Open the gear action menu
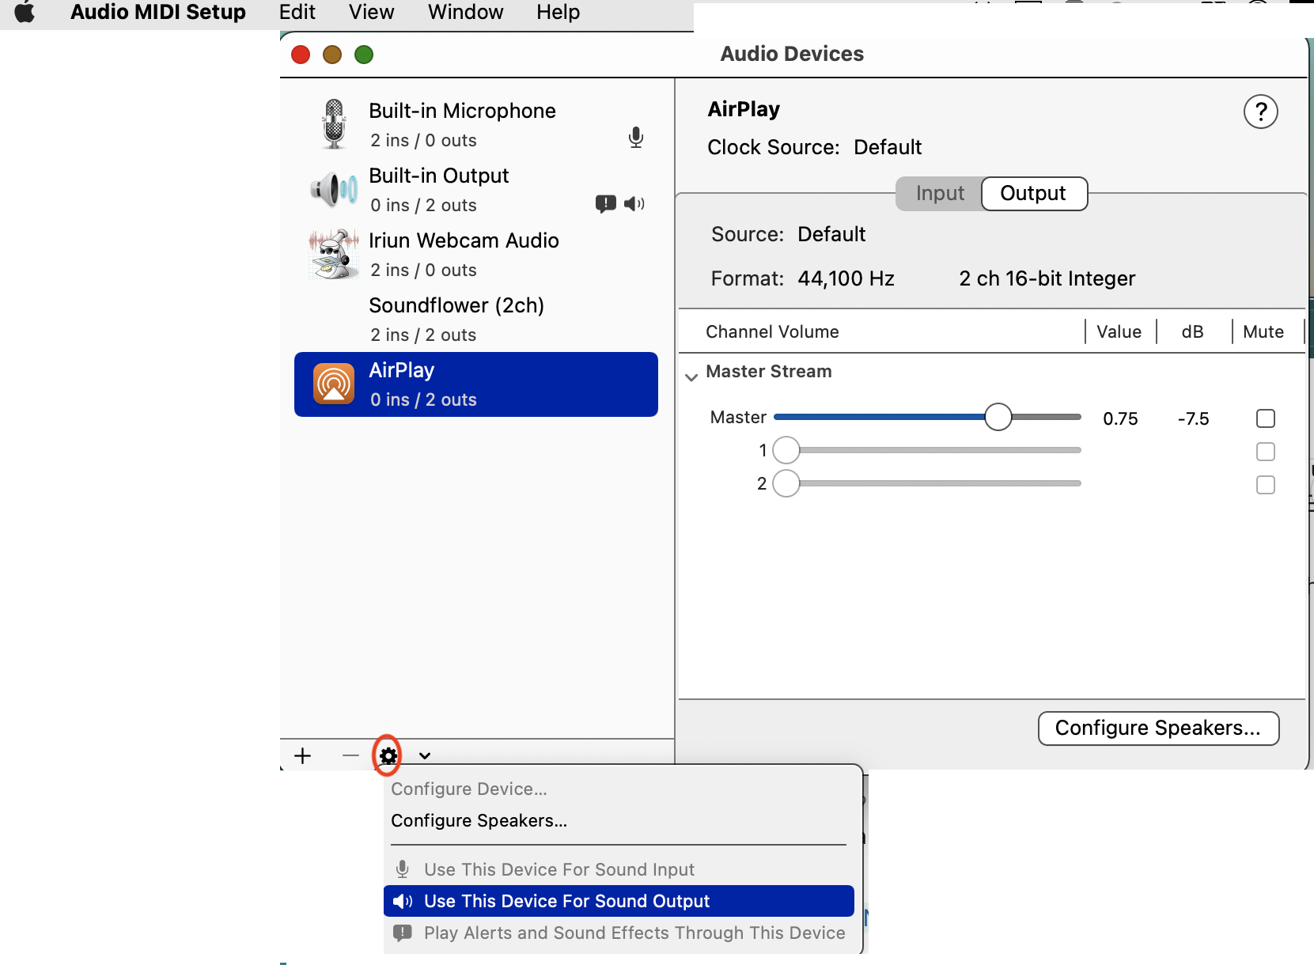 click(388, 756)
